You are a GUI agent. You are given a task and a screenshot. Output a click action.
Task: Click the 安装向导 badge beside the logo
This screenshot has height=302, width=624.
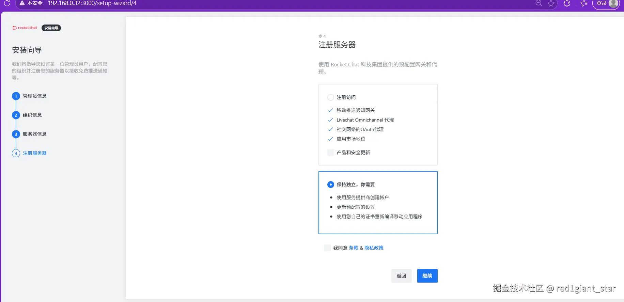point(51,28)
